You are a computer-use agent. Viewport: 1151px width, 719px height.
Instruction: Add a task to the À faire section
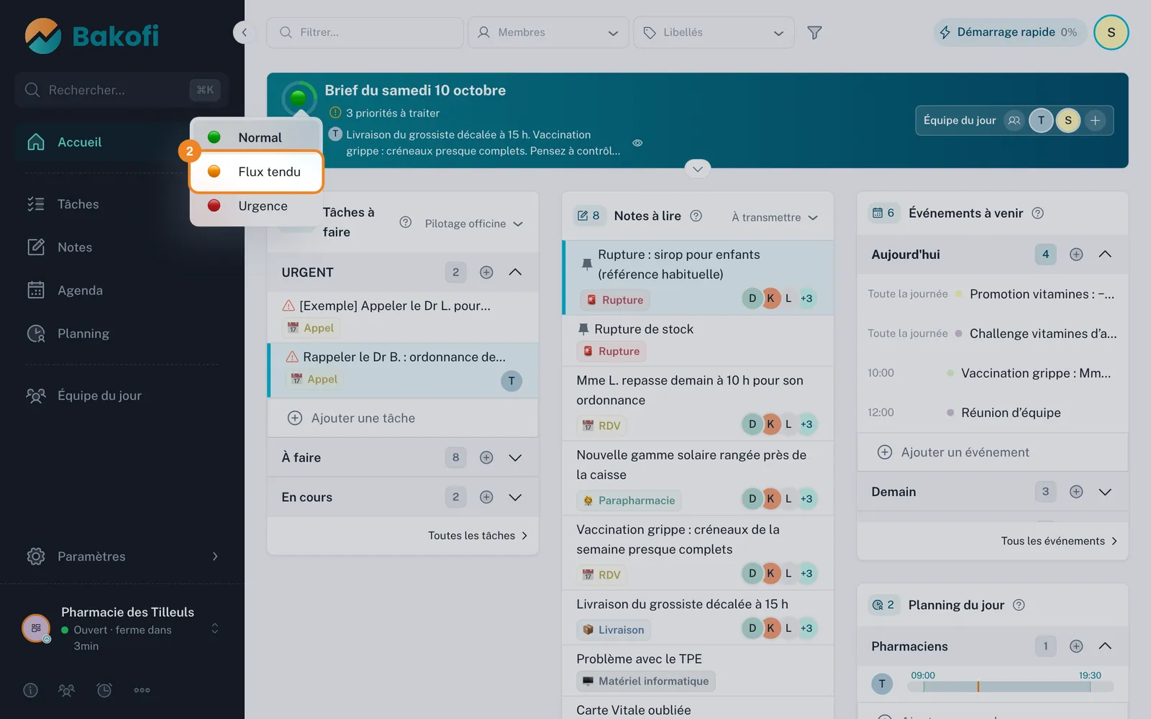[486, 457]
